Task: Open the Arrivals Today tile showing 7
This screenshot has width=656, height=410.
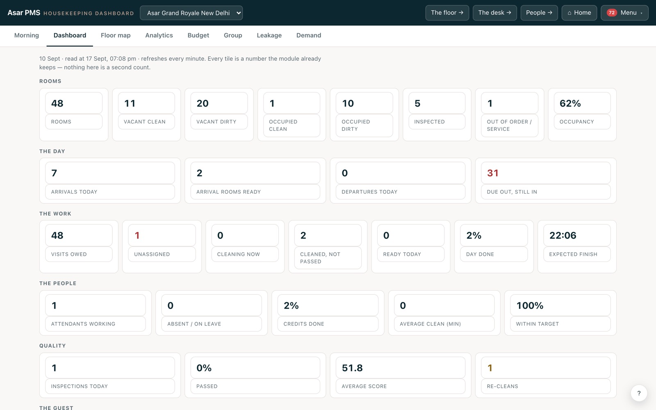Action: click(x=110, y=180)
